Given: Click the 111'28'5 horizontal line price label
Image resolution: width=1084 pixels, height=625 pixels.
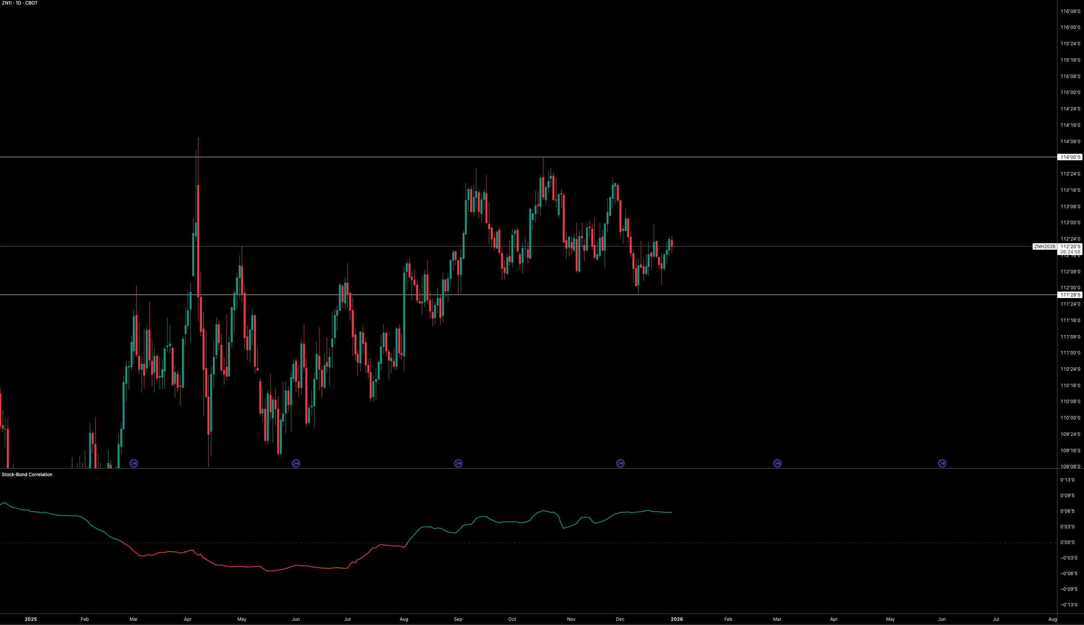Looking at the screenshot, I should click(x=1070, y=295).
